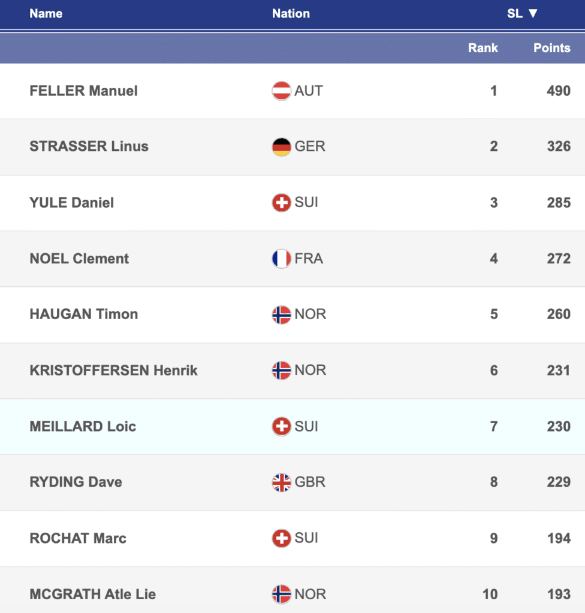Click British flag icon in Ryding row
The height and width of the screenshot is (613, 585).
tap(281, 482)
